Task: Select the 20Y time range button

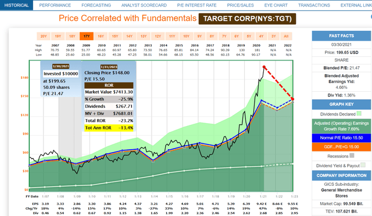Action: tap(44, 36)
